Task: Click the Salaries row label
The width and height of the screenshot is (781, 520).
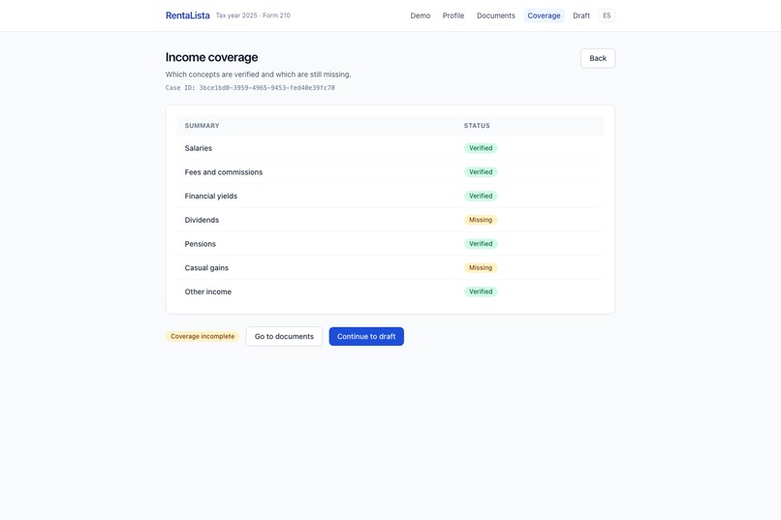Action: [199, 148]
